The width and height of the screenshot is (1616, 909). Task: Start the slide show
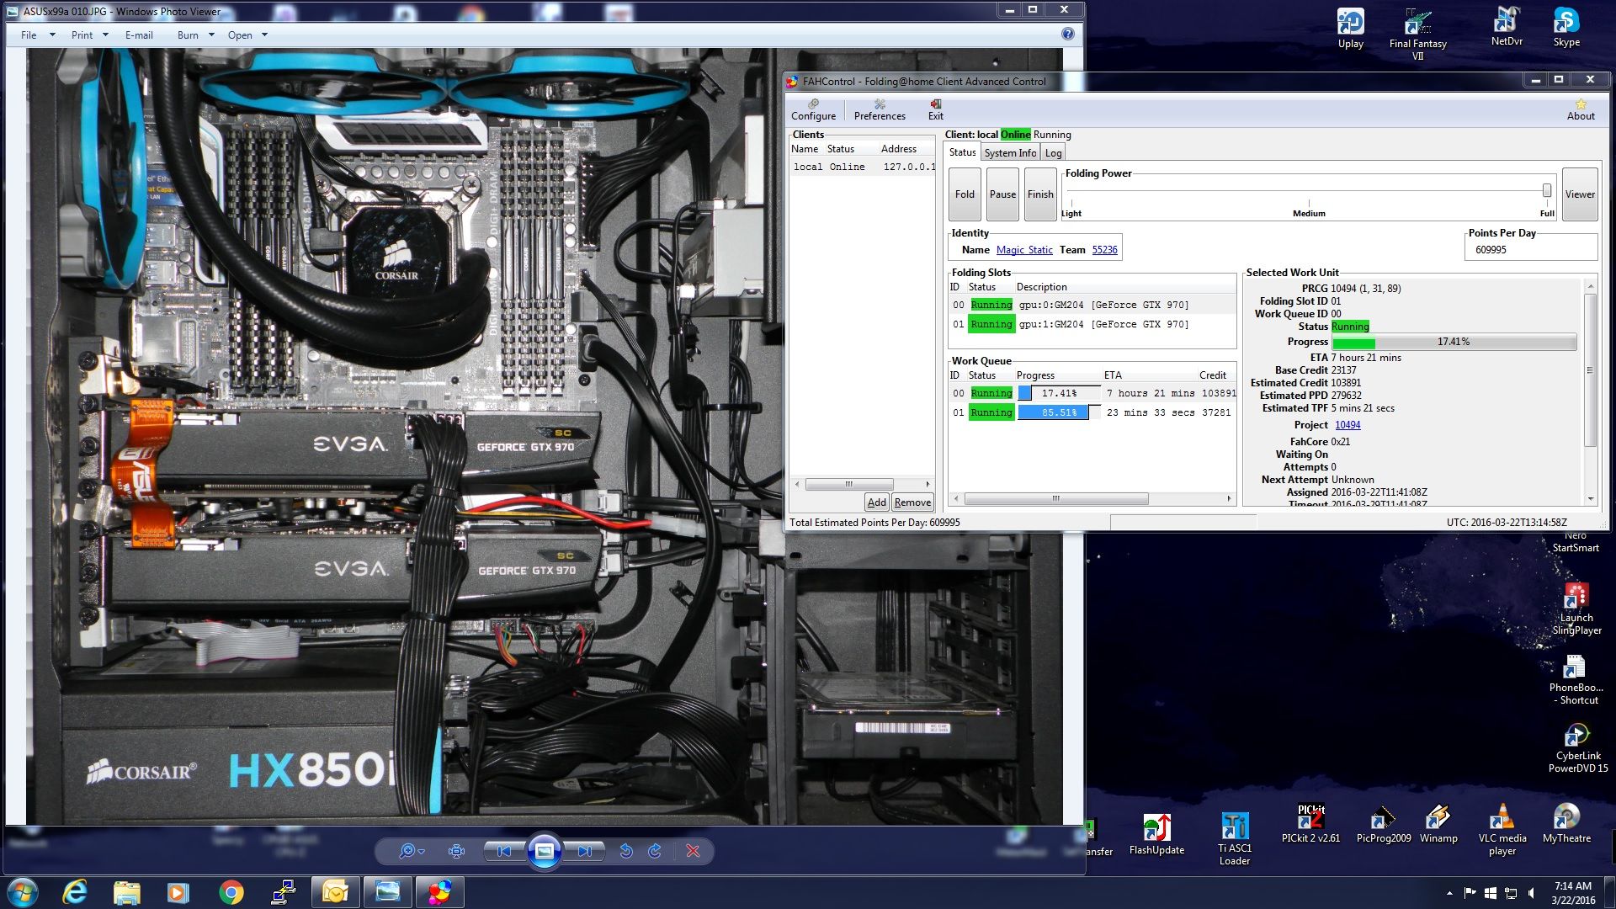545,851
